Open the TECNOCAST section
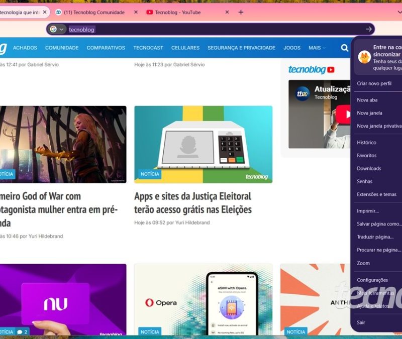 [x=148, y=48]
